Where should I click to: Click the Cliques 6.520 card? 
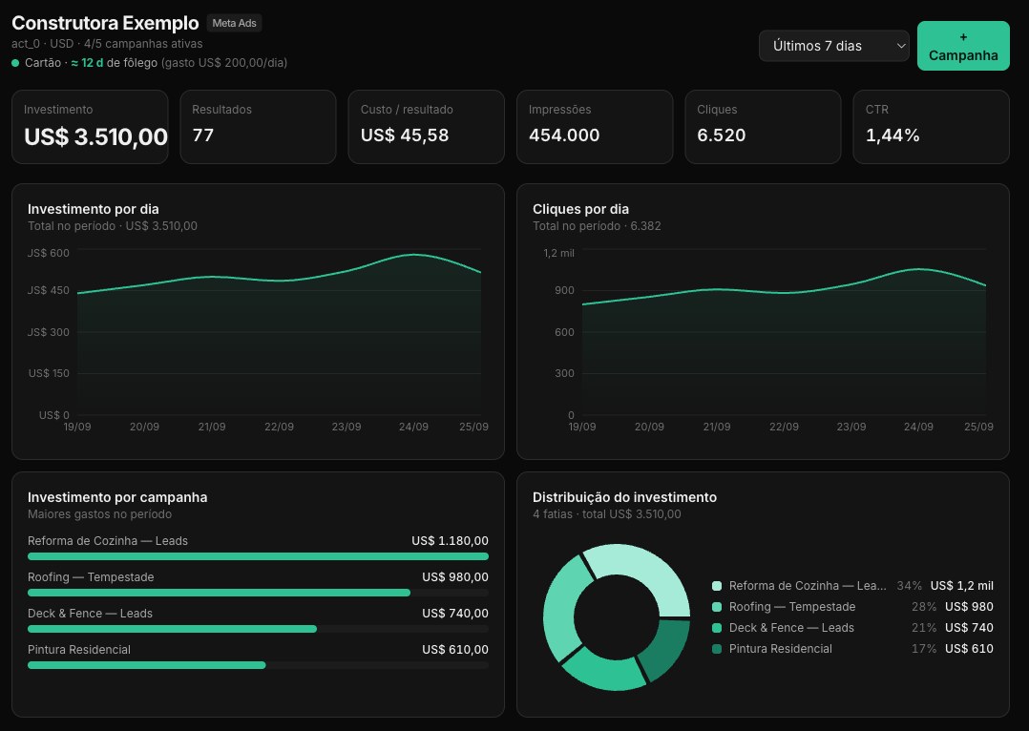(x=763, y=127)
